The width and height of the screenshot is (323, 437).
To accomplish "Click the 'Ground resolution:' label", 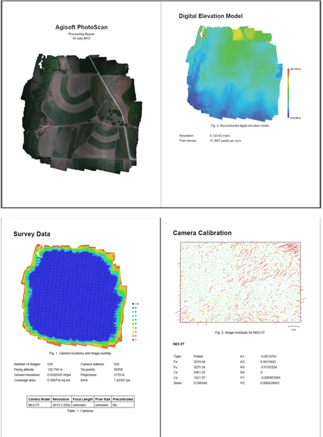I will (x=27, y=375).
